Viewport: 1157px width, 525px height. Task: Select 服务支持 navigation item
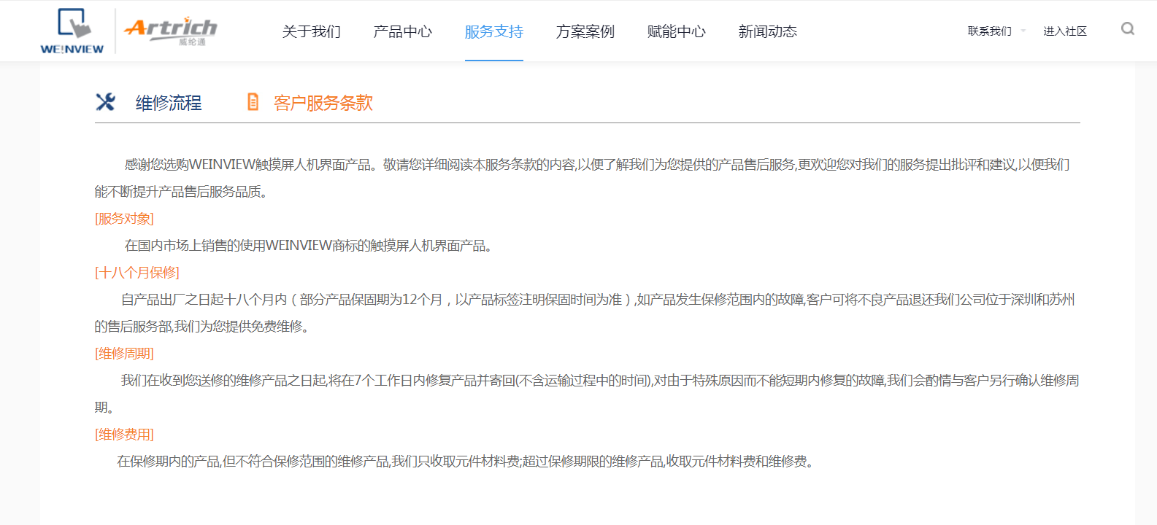[494, 31]
